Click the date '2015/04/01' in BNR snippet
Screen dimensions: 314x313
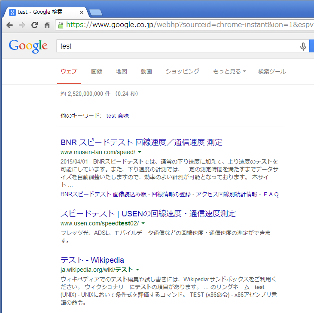pos(74,161)
